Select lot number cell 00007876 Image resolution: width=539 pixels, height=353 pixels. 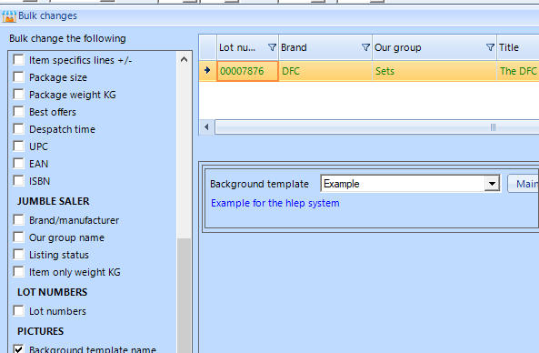(x=247, y=71)
